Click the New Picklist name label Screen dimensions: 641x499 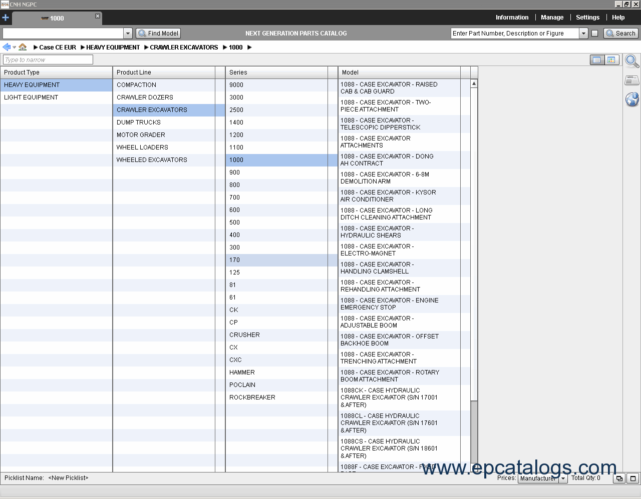tap(68, 478)
